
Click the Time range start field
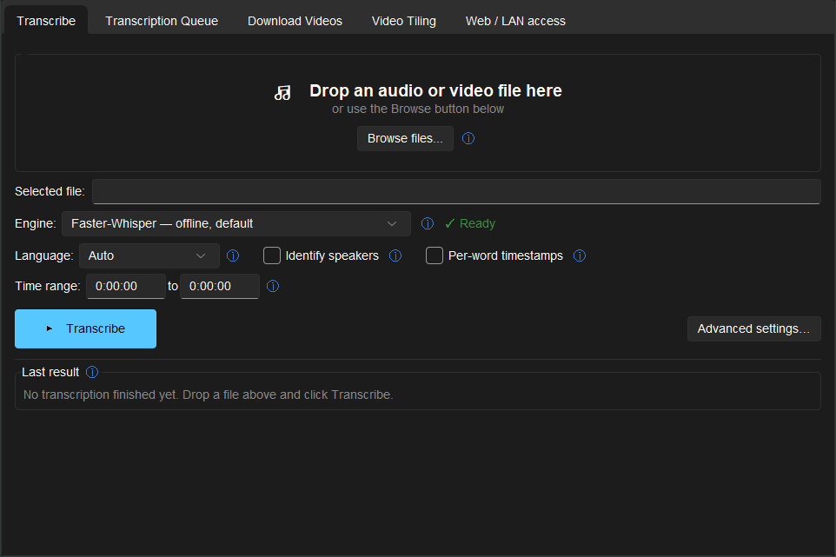pyautogui.click(x=126, y=286)
